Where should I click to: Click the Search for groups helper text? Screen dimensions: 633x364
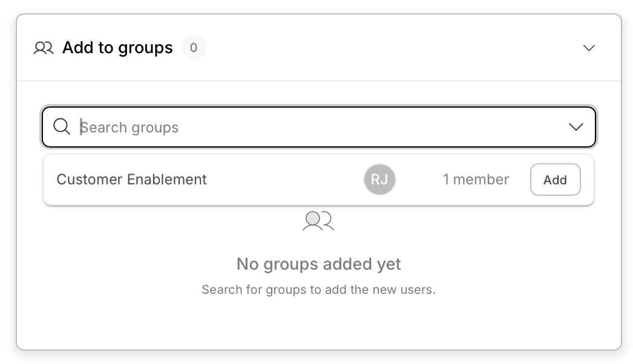(x=318, y=290)
